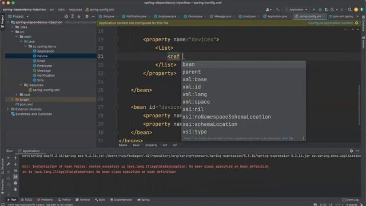Toggle the Maven tool window on right stripe
This screenshot has width=366, height=206.
pos(364,42)
